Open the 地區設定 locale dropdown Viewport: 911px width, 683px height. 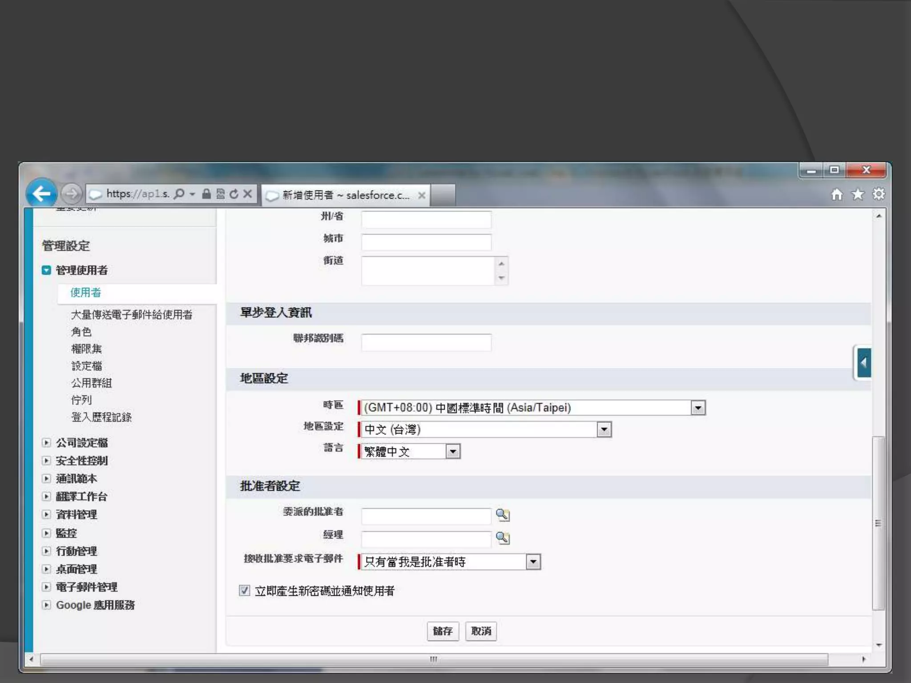(604, 430)
